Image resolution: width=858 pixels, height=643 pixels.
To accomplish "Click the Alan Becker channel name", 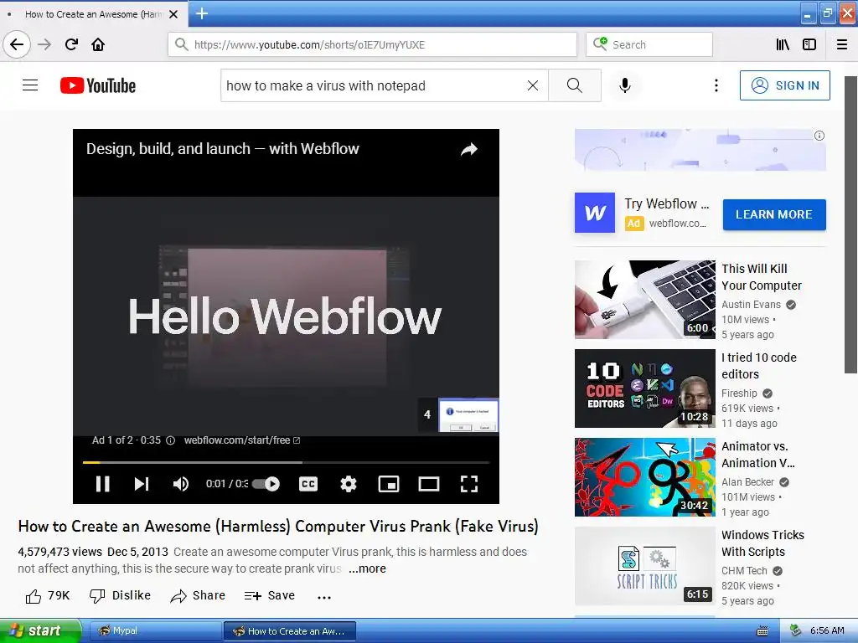I will click(x=747, y=481).
